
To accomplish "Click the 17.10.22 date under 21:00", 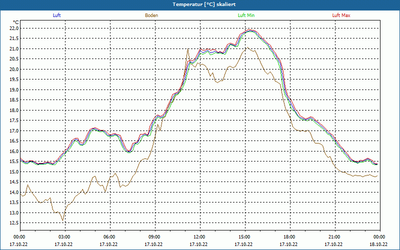I will click(x=333, y=244).
